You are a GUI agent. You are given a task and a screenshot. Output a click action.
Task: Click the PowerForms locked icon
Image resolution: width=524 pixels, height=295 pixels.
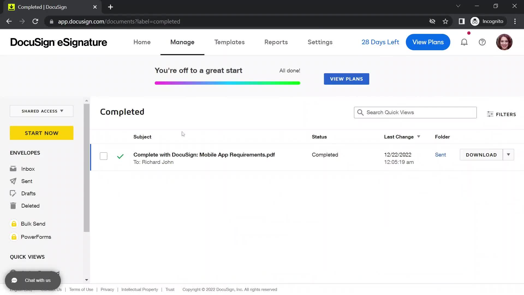[x=14, y=237]
